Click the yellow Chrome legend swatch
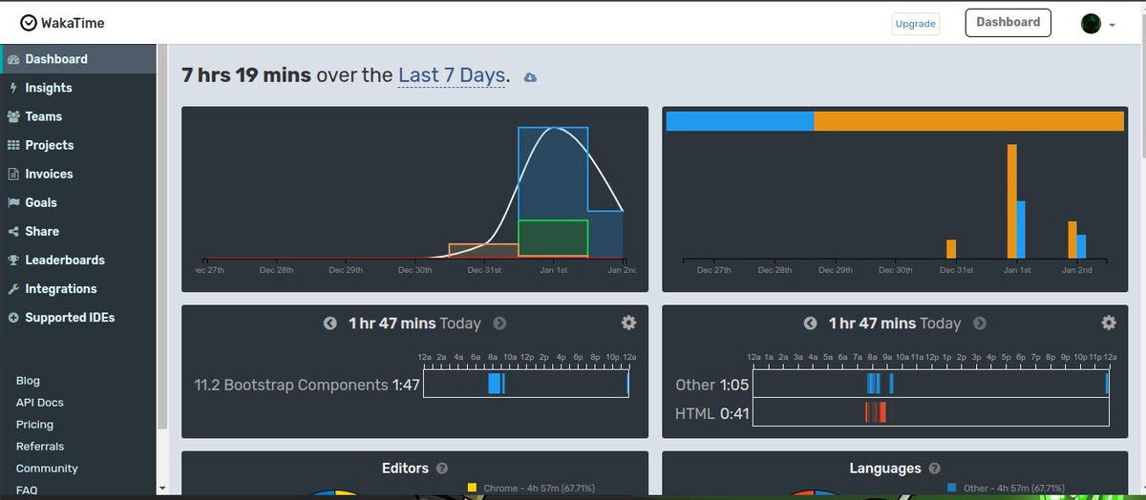This screenshot has height=500, width=1146. coord(472,488)
